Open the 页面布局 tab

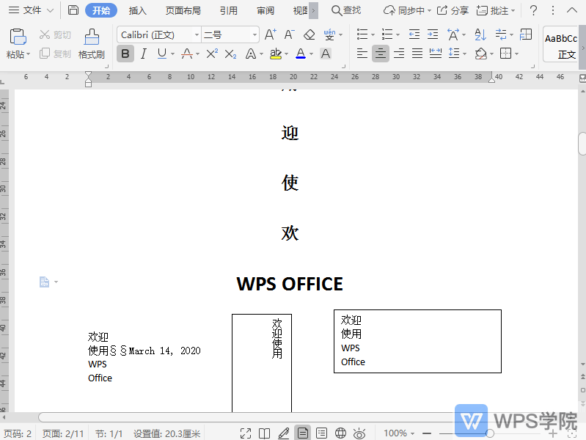click(183, 10)
